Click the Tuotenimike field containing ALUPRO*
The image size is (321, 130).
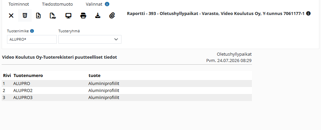(32, 39)
